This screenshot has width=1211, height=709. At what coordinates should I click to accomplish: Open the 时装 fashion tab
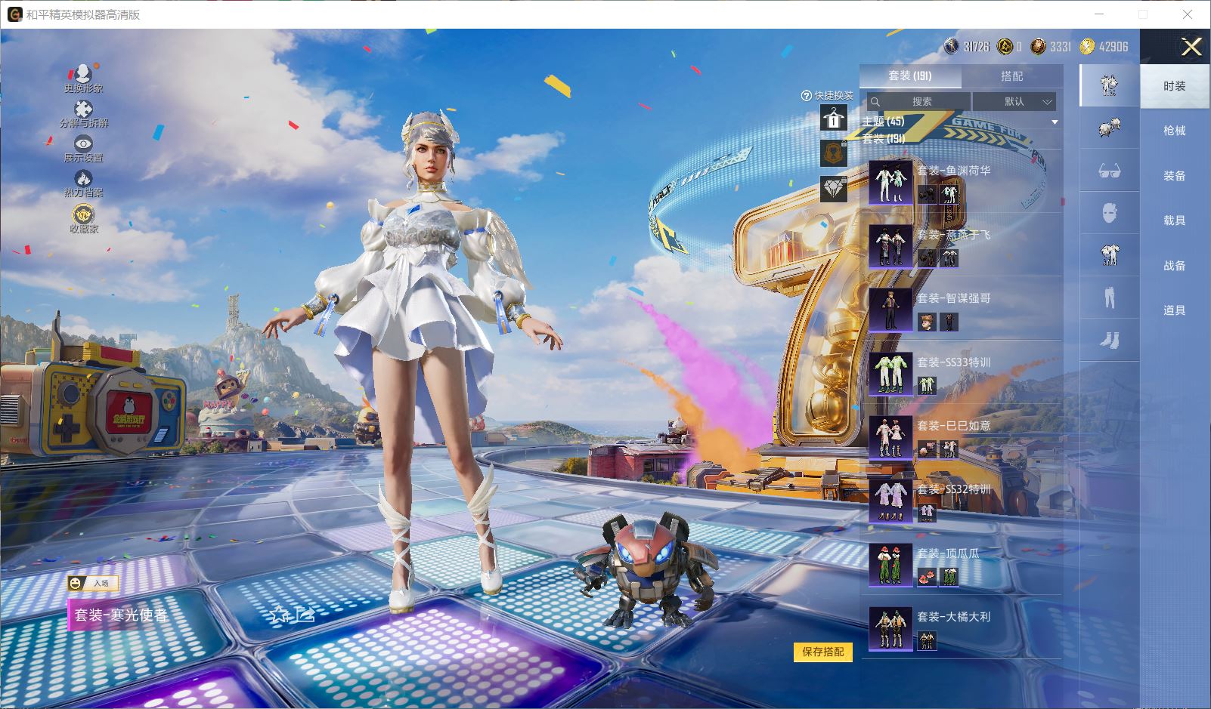pyautogui.click(x=1175, y=86)
